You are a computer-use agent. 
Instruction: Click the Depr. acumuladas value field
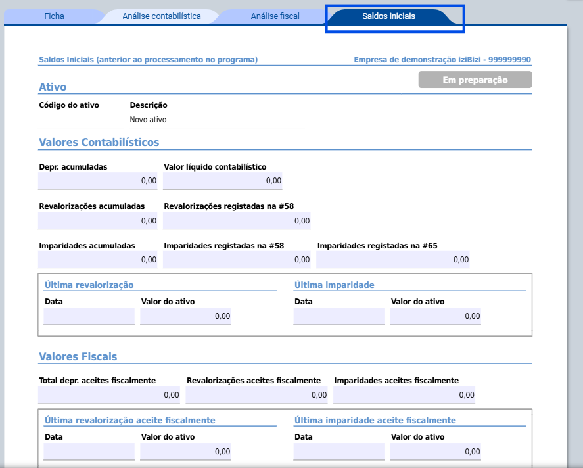98,181
